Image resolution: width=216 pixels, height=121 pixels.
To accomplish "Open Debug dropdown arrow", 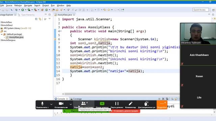I will 19,10.
